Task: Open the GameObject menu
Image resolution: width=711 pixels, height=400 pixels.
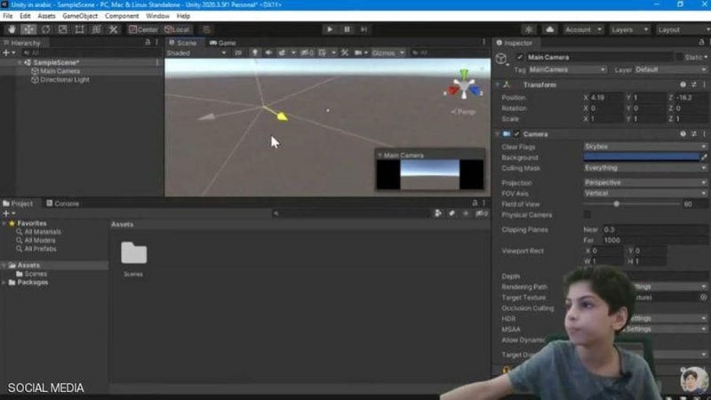Action: (80, 16)
